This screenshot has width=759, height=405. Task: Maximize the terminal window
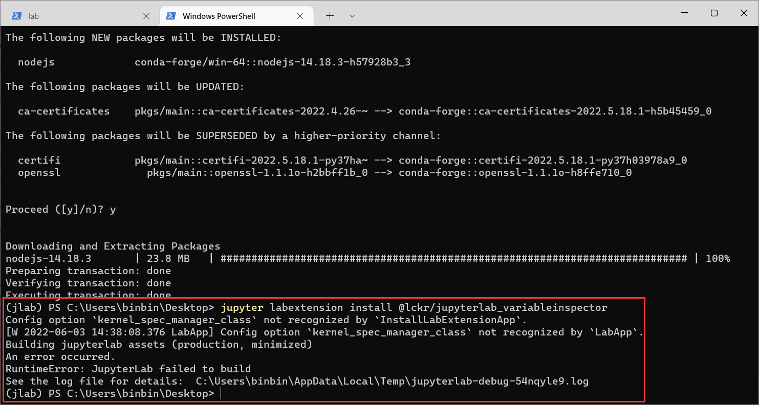714,13
